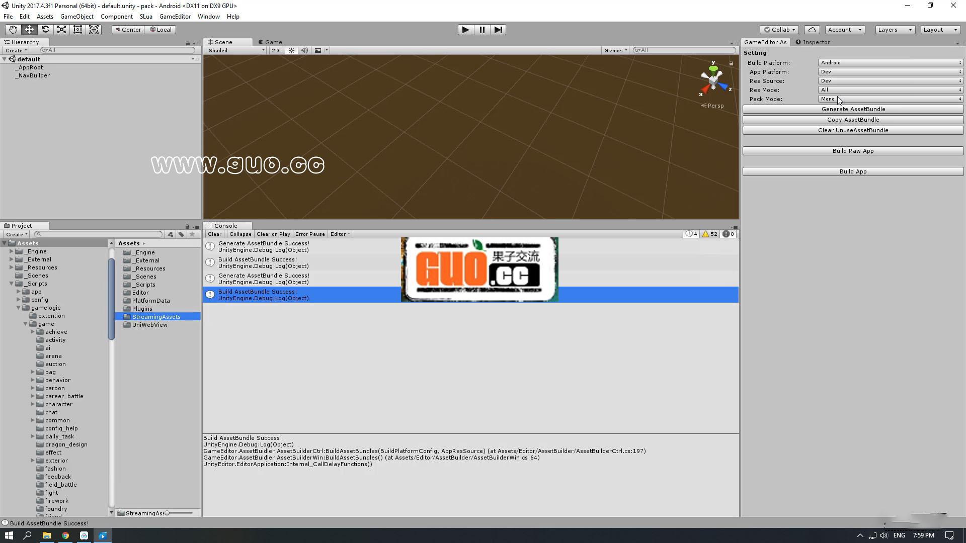The width and height of the screenshot is (966, 543).
Task: Select the Scale tool icon
Action: coord(61,30)
